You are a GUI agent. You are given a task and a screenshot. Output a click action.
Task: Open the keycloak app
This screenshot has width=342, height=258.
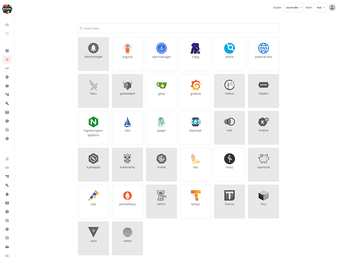pyautogui.click(x=195, y=128)
